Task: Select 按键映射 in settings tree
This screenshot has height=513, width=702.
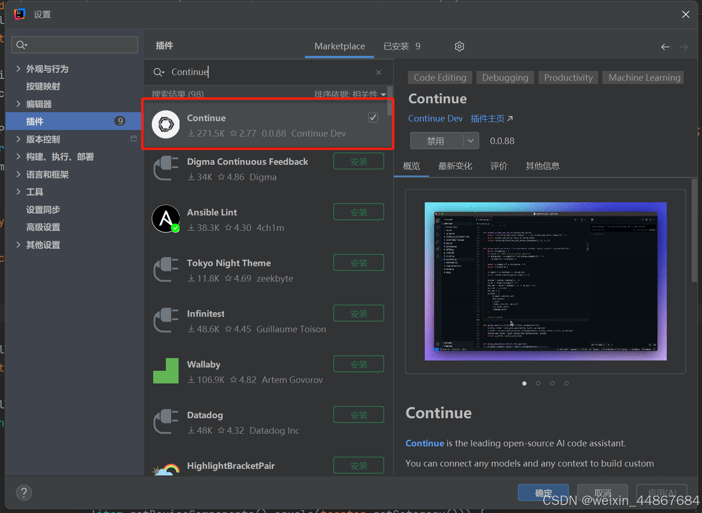Action: [x=43, y=86]
